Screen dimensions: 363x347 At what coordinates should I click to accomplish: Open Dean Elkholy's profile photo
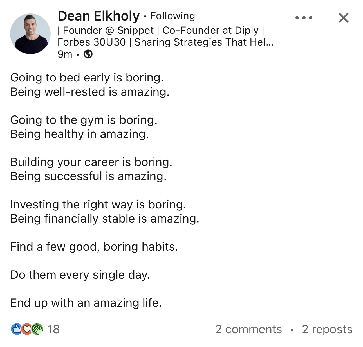pyautogui.click(x=30, y=34)
